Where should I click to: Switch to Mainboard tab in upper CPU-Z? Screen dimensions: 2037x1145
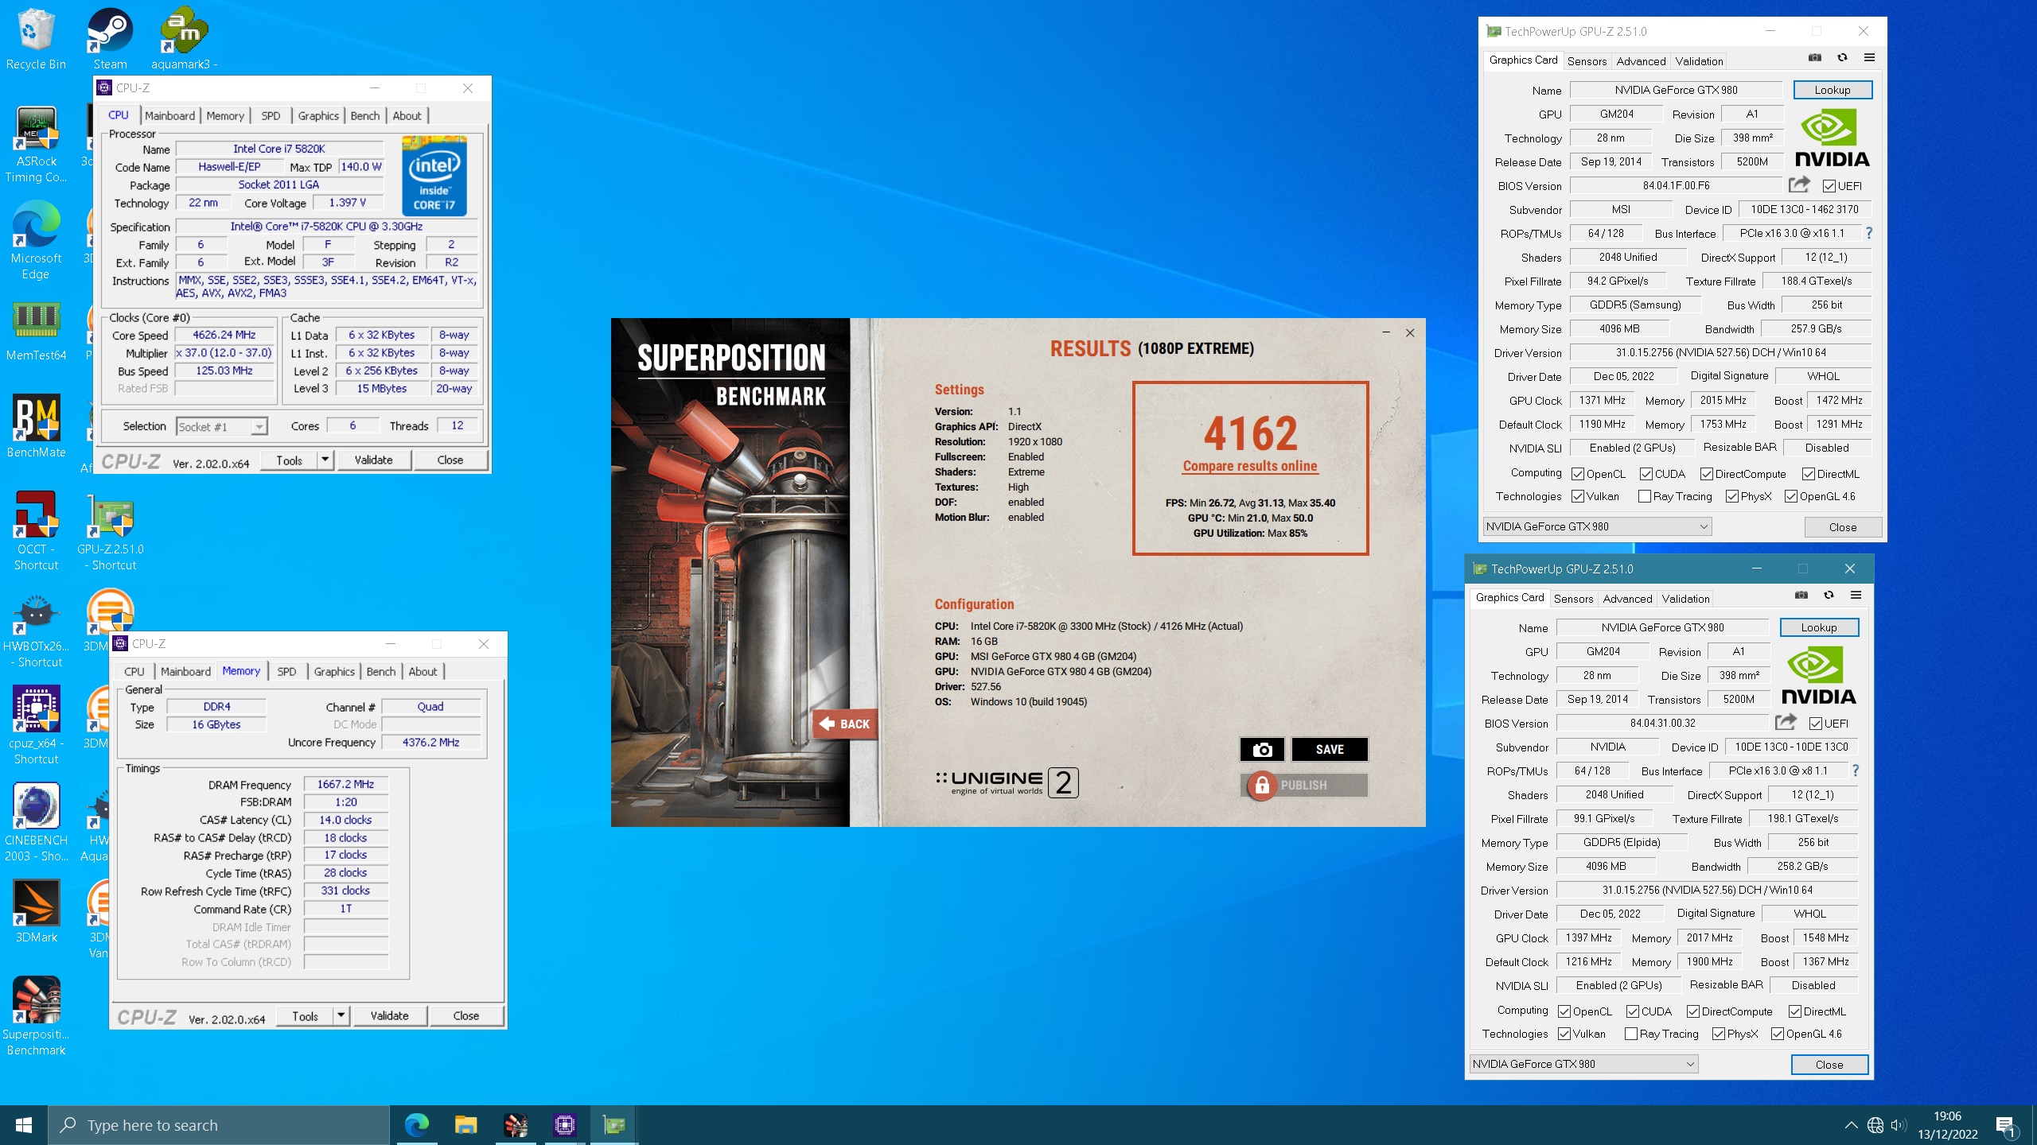click(169, 115)
